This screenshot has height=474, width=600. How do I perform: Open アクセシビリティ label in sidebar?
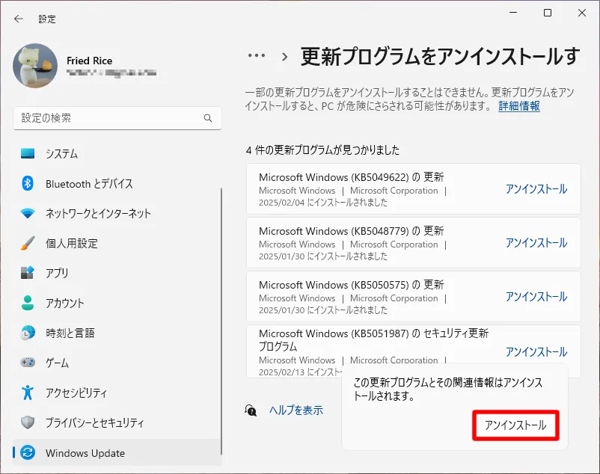(x=76, y=393)
